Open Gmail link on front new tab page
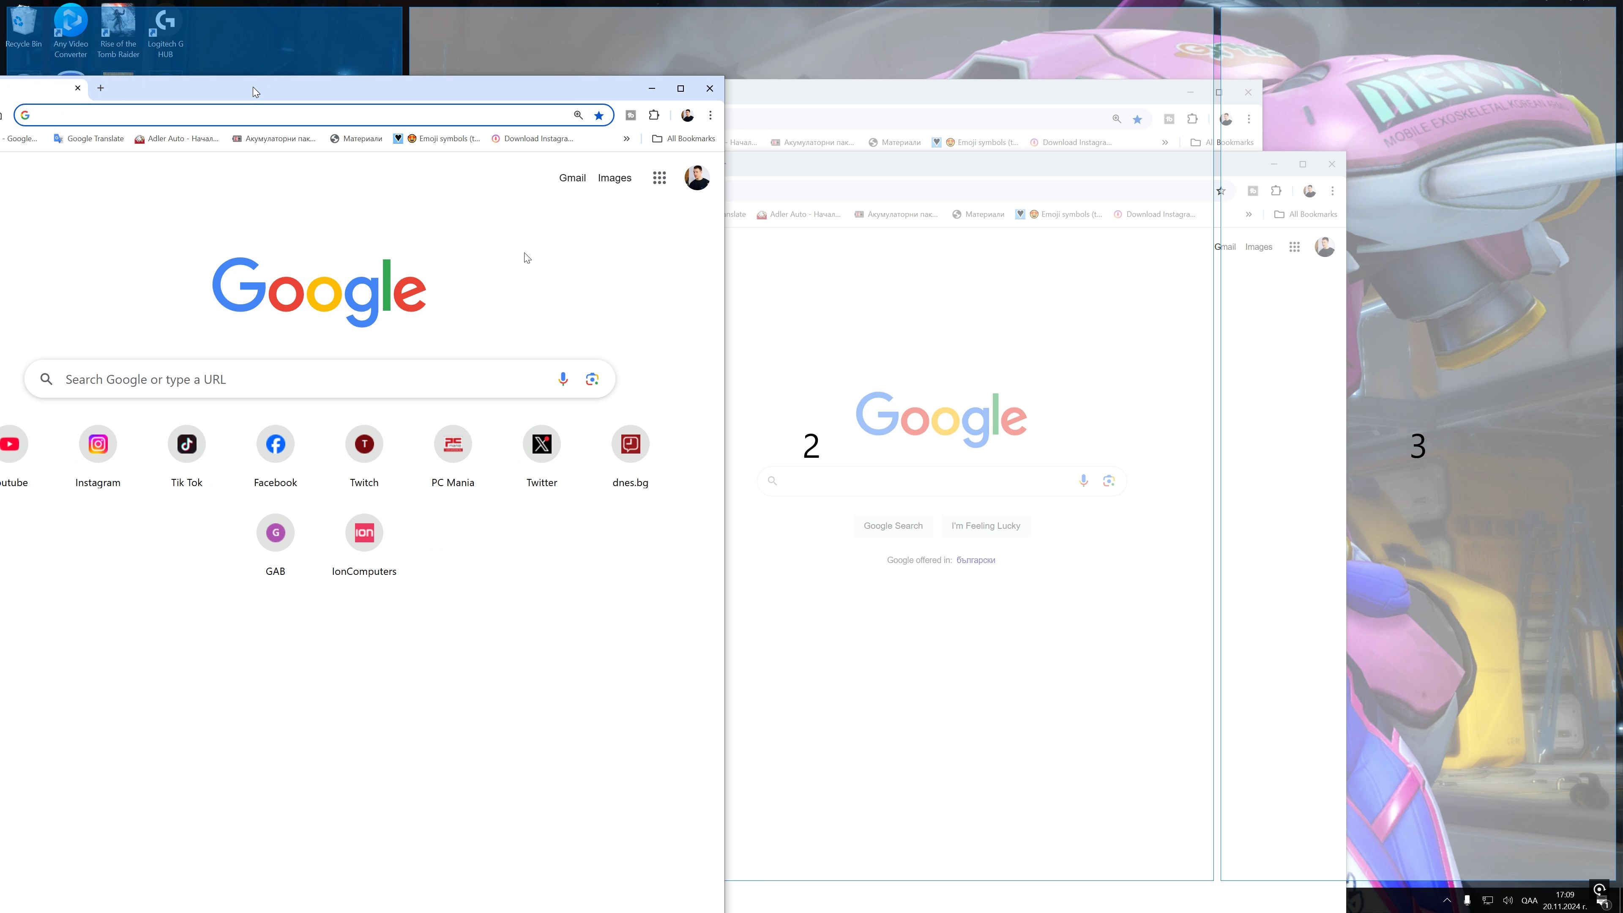This screenshot has width=1623, height=913. (572, 178)
